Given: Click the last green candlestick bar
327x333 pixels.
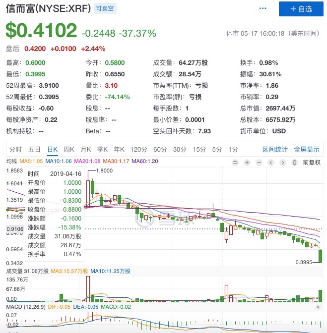Looking at the screenshot, I should pyautogui.click(x=320, y=256).
